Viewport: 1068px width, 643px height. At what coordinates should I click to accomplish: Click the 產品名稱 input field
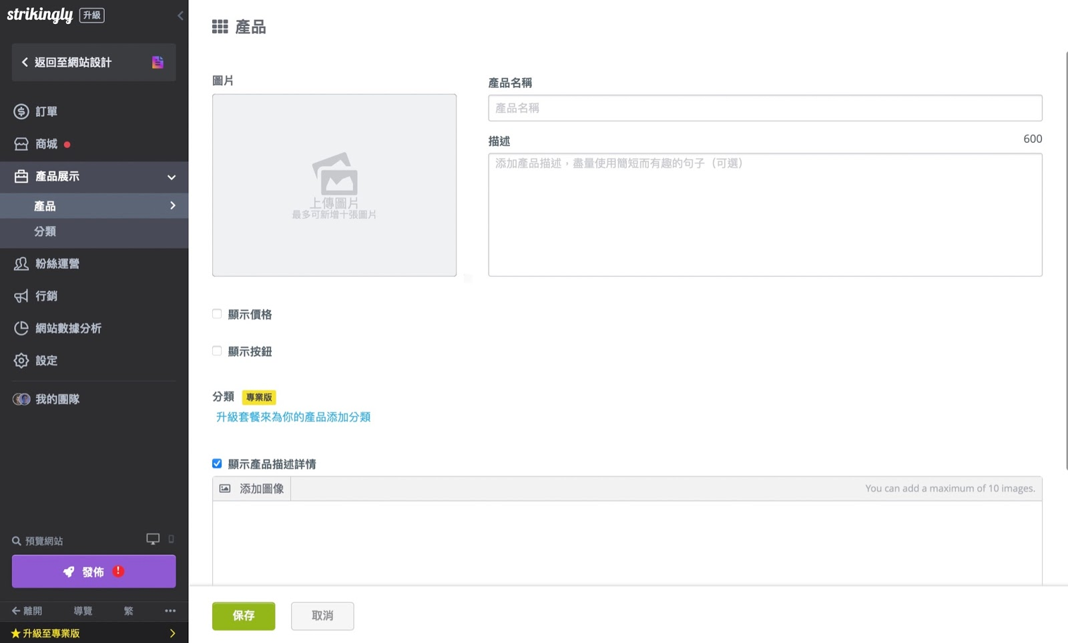pos(764,108)
